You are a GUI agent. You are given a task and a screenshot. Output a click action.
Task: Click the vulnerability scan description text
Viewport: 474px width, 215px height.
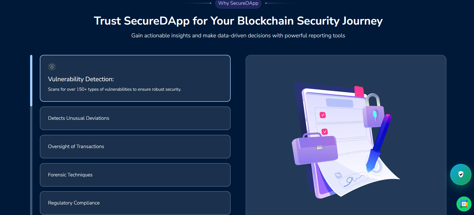coord(115,89)
